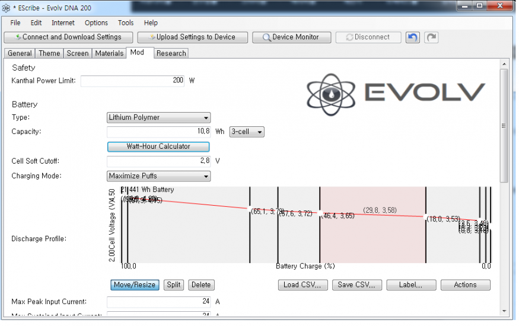Open the 3-cell dropdown
Viewport: 519px width, 326px height.
click(247, 132)
